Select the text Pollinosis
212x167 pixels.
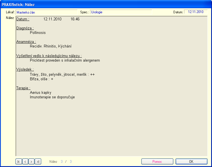point(38,33)
